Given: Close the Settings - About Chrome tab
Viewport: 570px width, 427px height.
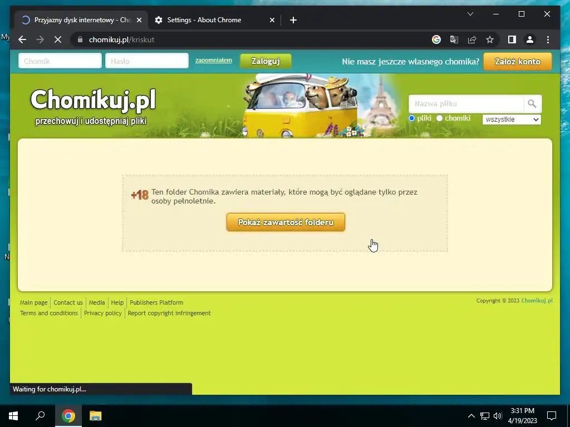Looking at the screenshot, I should 272,20.
